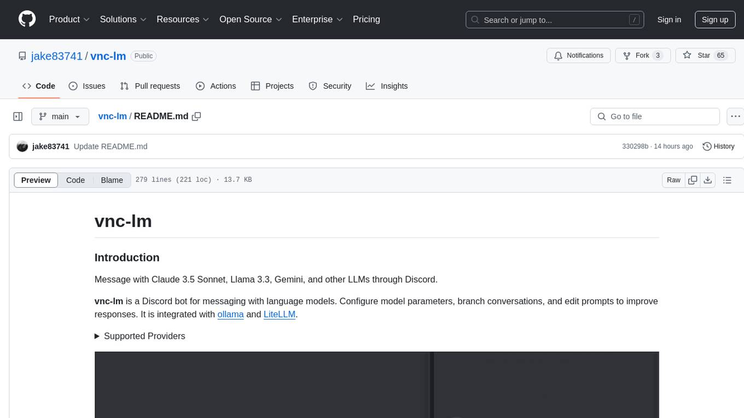The height and width of the screenshot is (418, 744).
Task: Open jake83741 user profile link
Action: [57, 56]
